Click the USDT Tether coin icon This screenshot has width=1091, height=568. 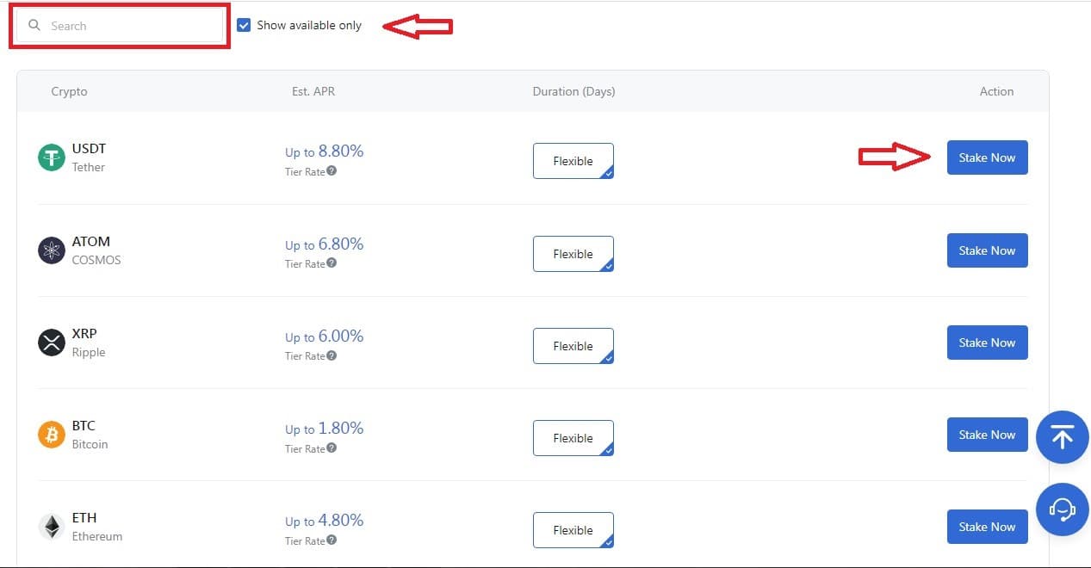[x=52, y=157]
